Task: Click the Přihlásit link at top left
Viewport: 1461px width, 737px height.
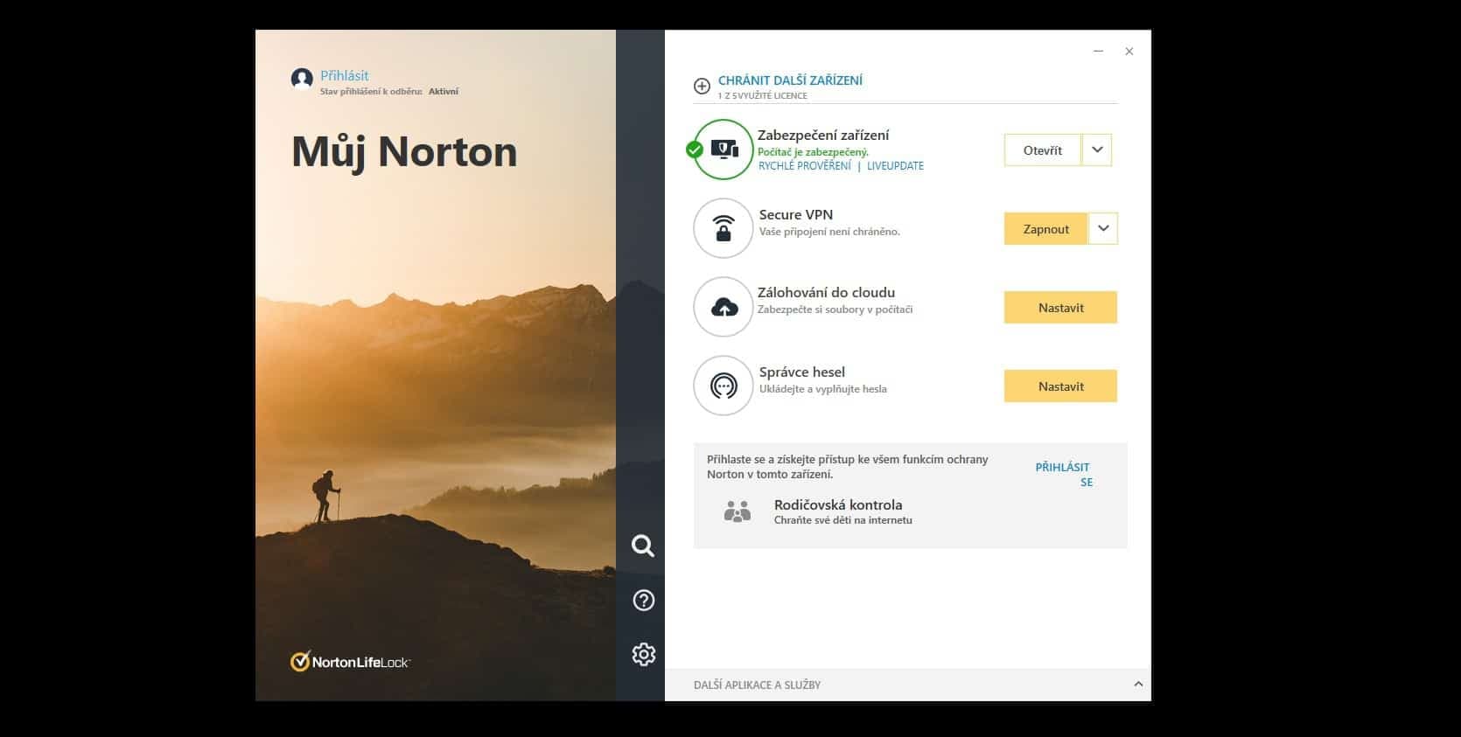Action: (x=345, y=75)
